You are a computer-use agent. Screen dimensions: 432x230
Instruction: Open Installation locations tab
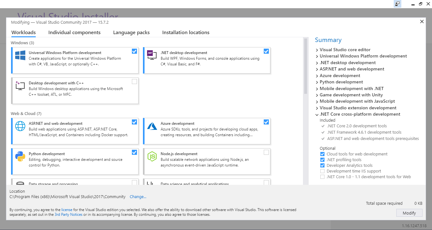[186, 33]
